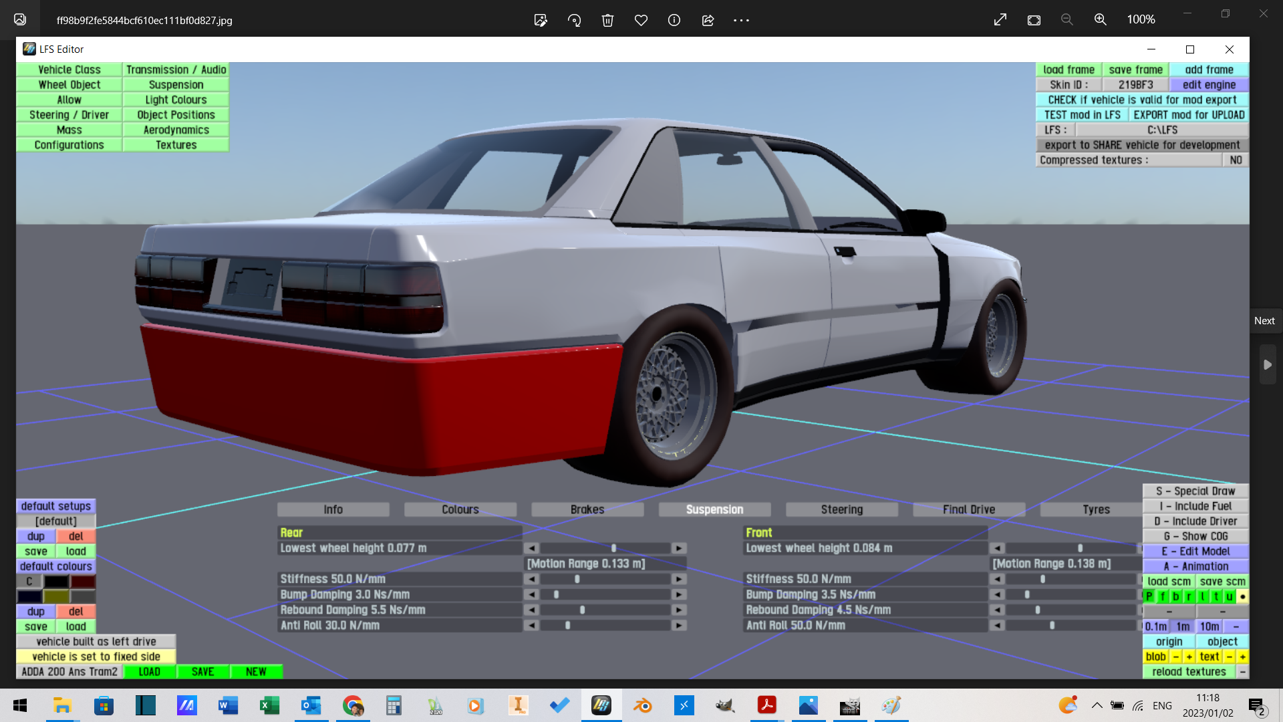Open the see more options ellipsis menu
This screenshot has height=722, width=1283.
[x=741, y=20]
